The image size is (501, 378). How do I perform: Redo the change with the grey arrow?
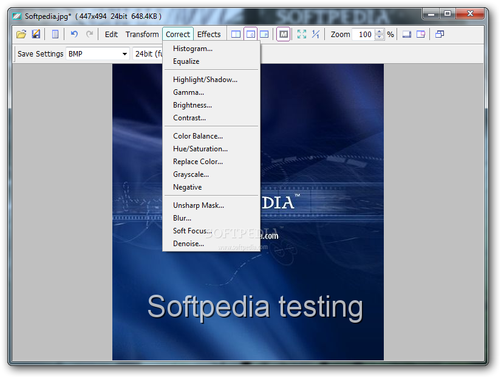pyautogui.click(x=90, y=34)
